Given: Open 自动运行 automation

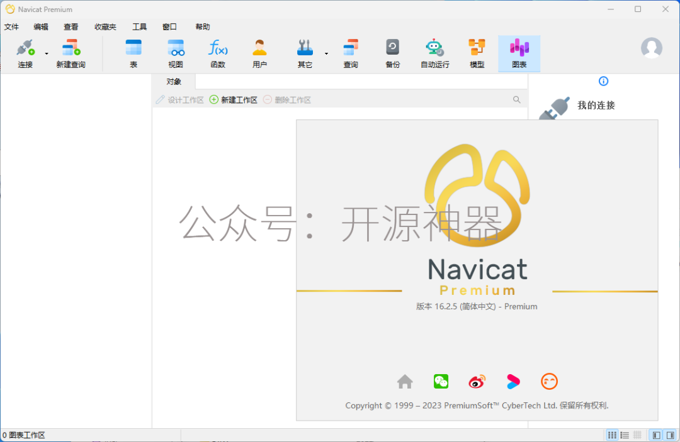Looking at the screenshot, I should [x=434, y=53].
